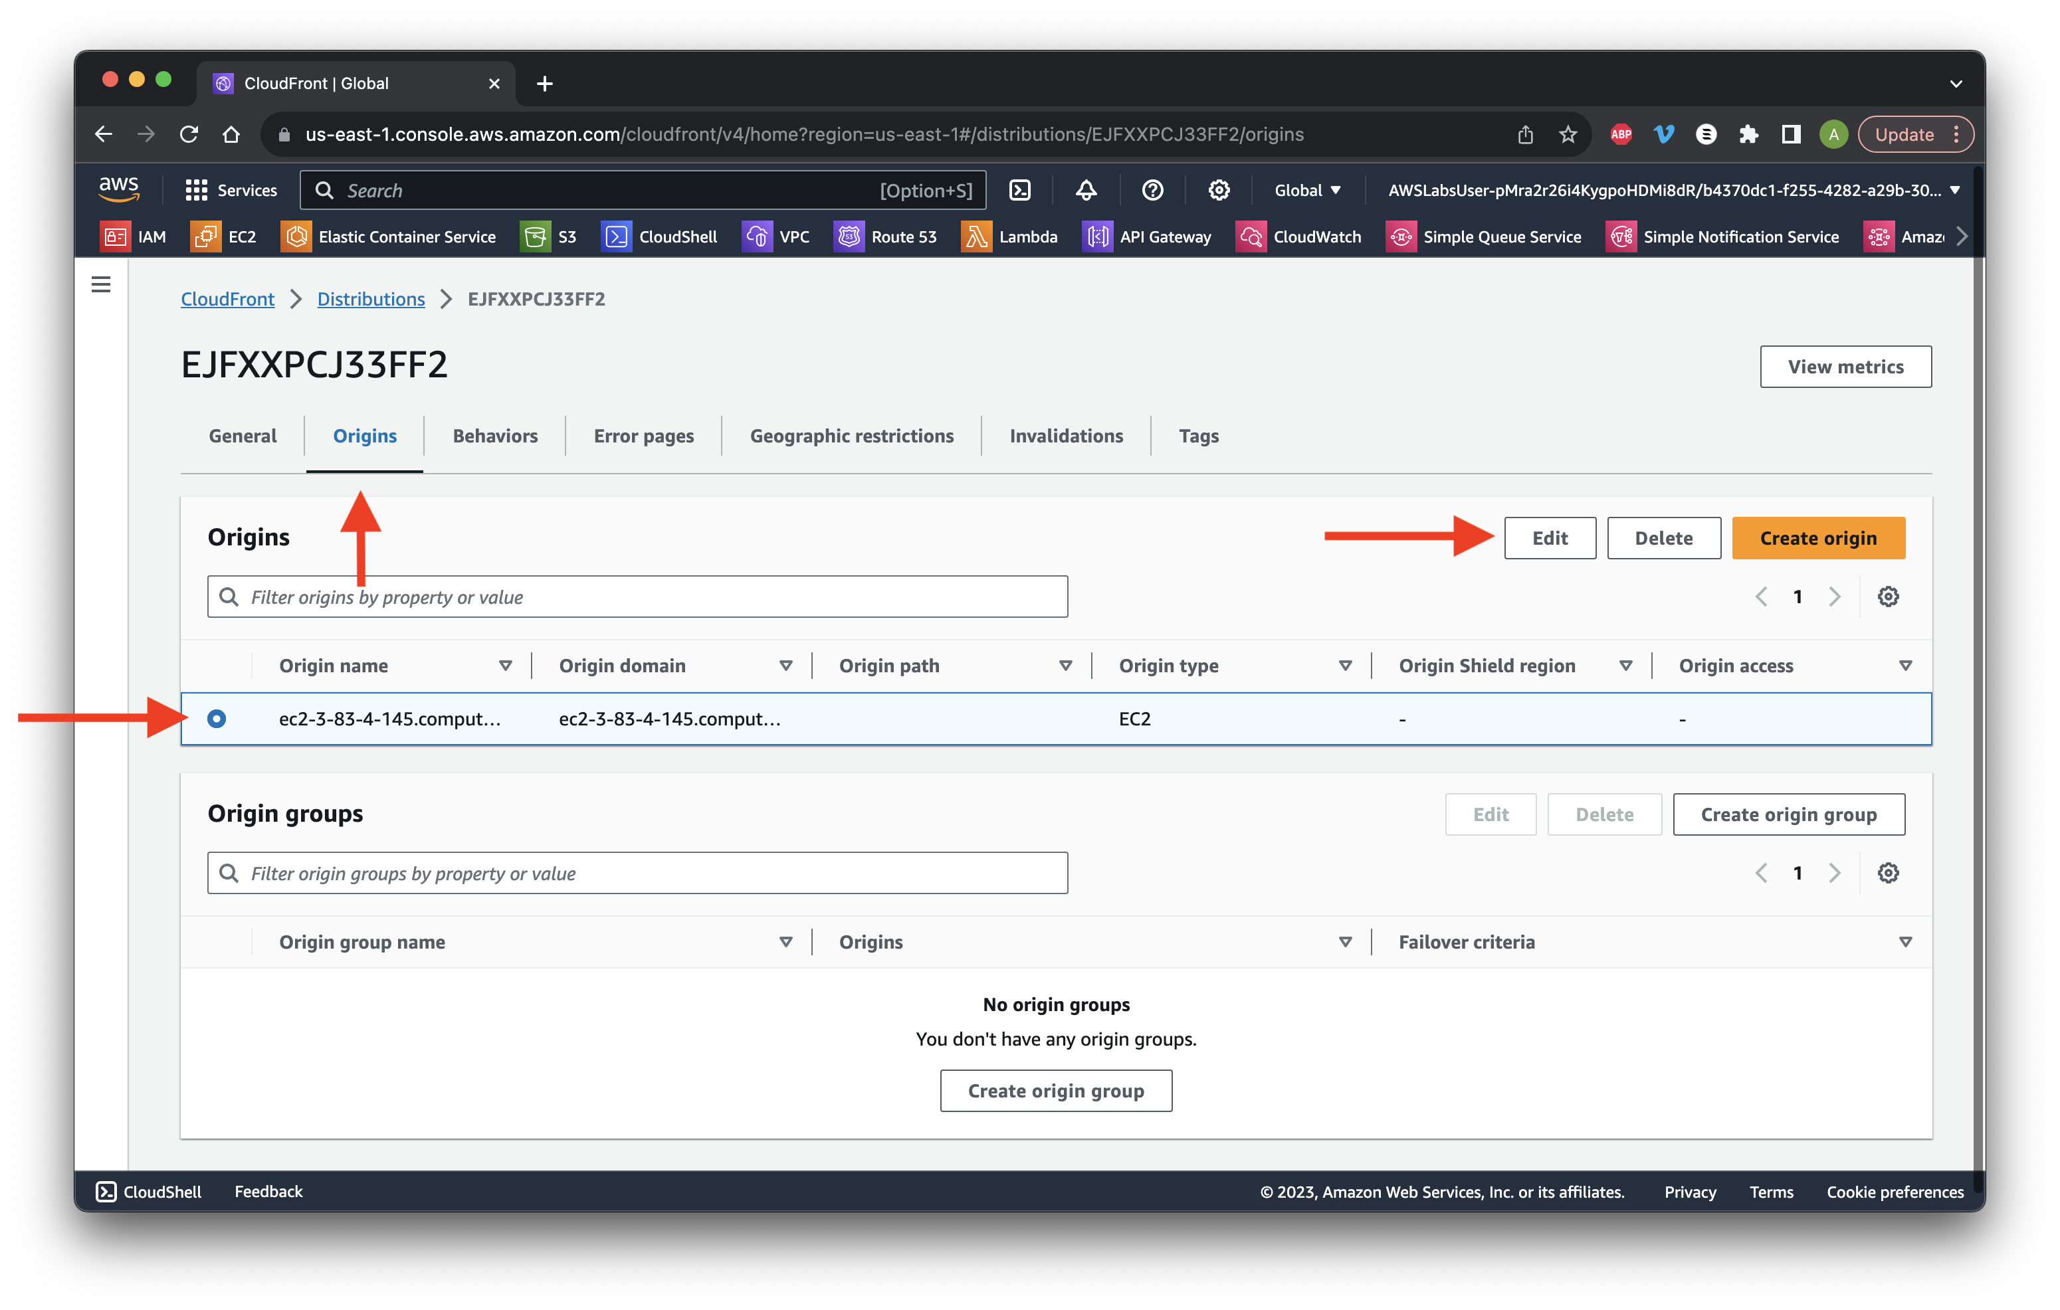
Task: Switch to the Geographic restrictions tab
Action: tap(851, 436)
